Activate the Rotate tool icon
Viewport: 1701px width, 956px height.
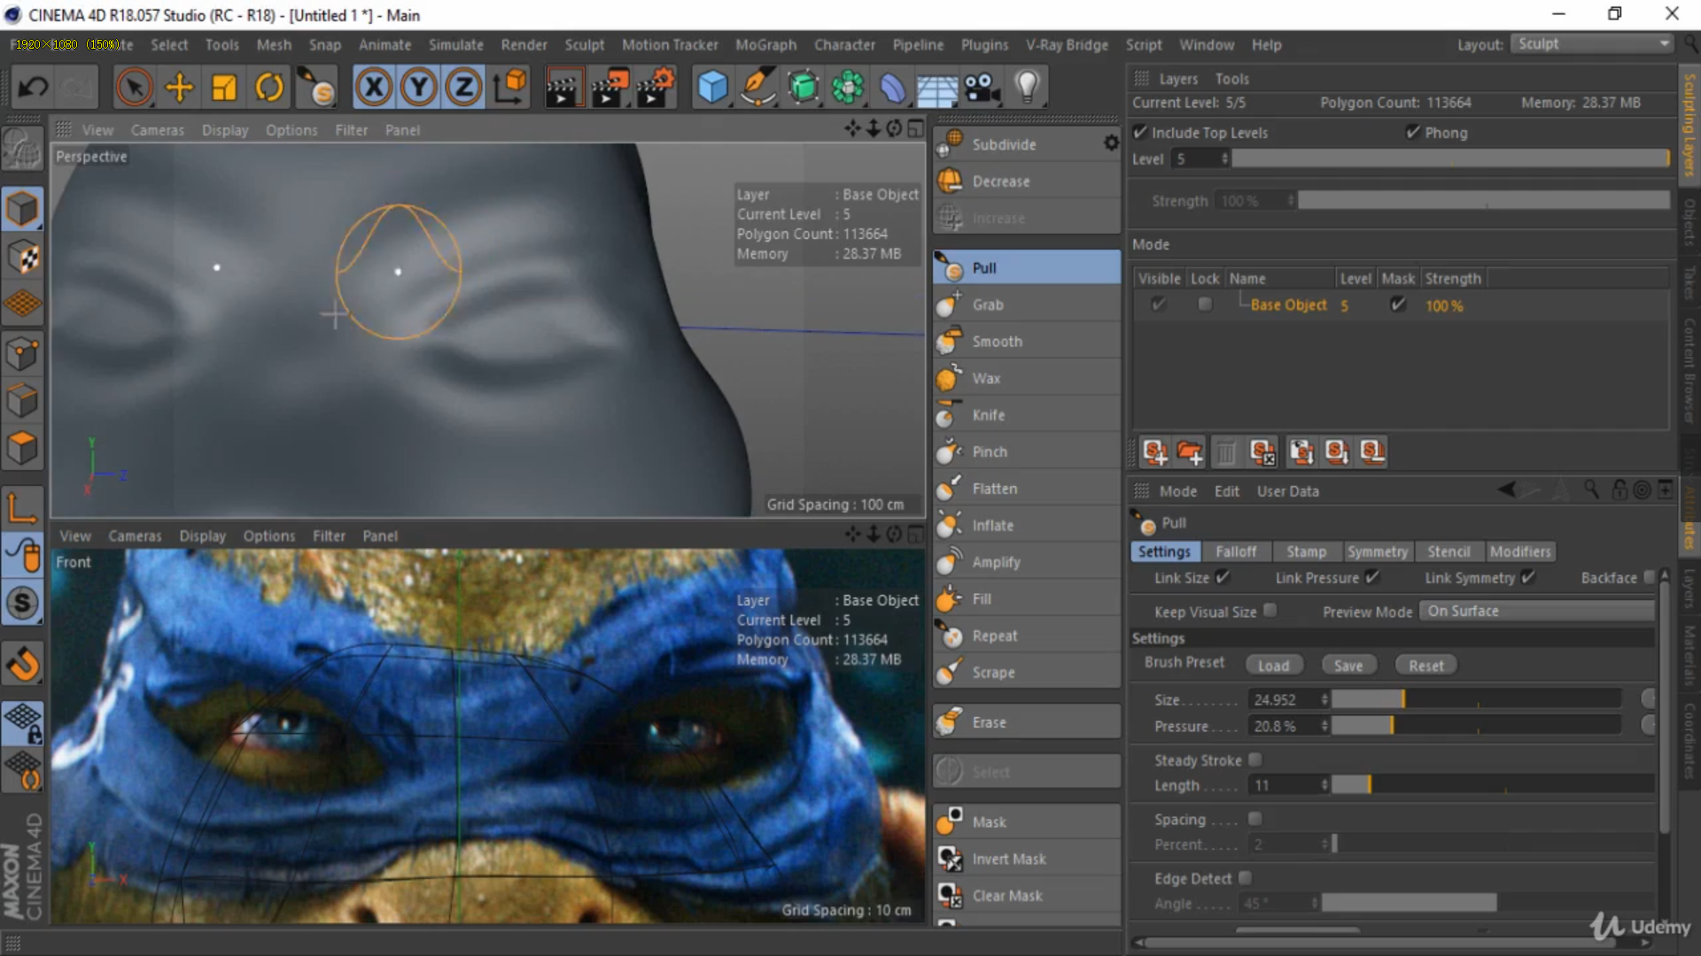[x=269, y=87]
